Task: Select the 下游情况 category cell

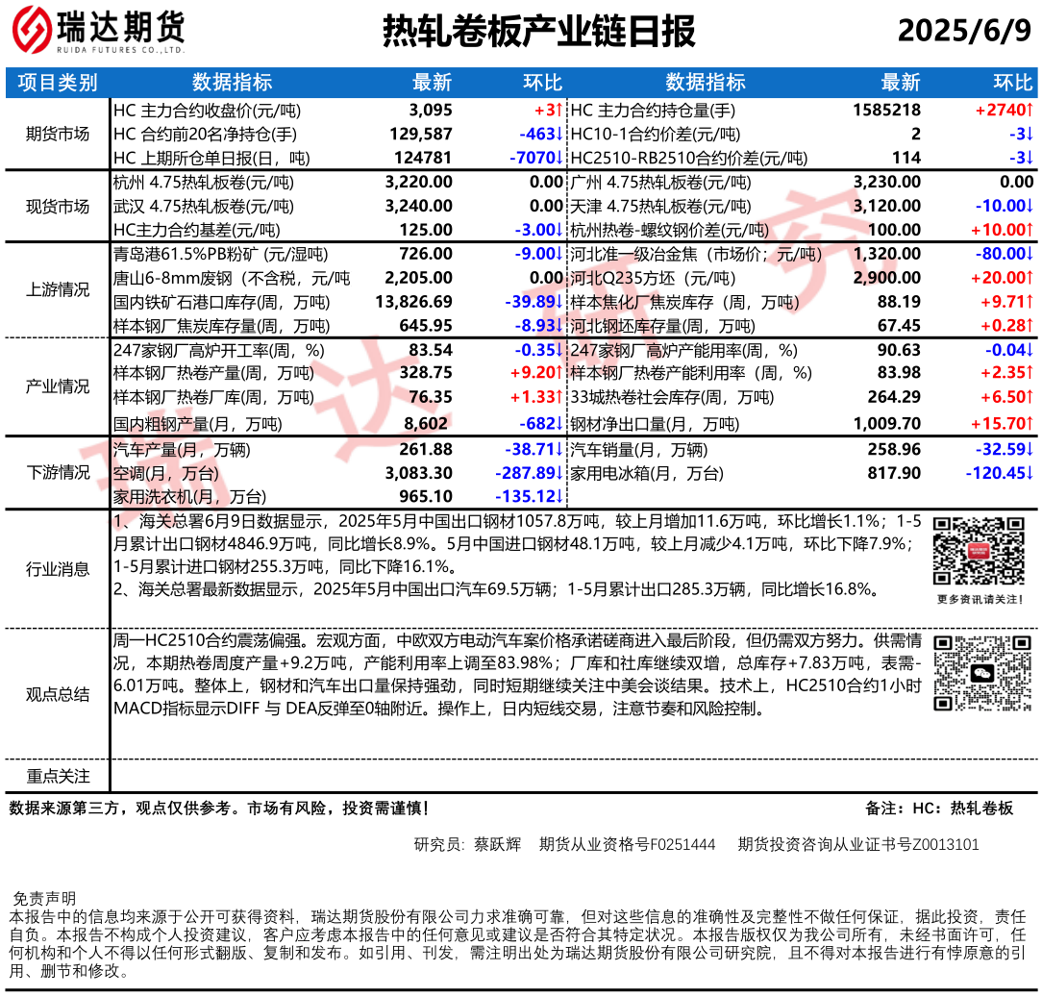Action: tap(58, 472)
